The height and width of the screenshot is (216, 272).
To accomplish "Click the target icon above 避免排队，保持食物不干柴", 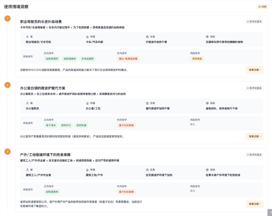I will pos(207,103).
